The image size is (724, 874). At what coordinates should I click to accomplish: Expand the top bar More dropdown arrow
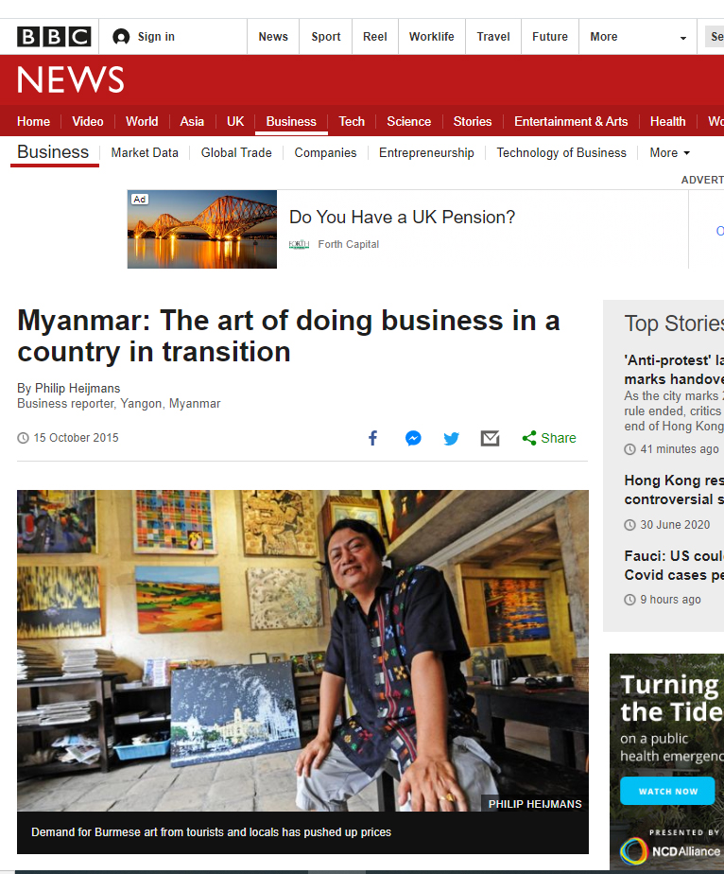point(683,38)
